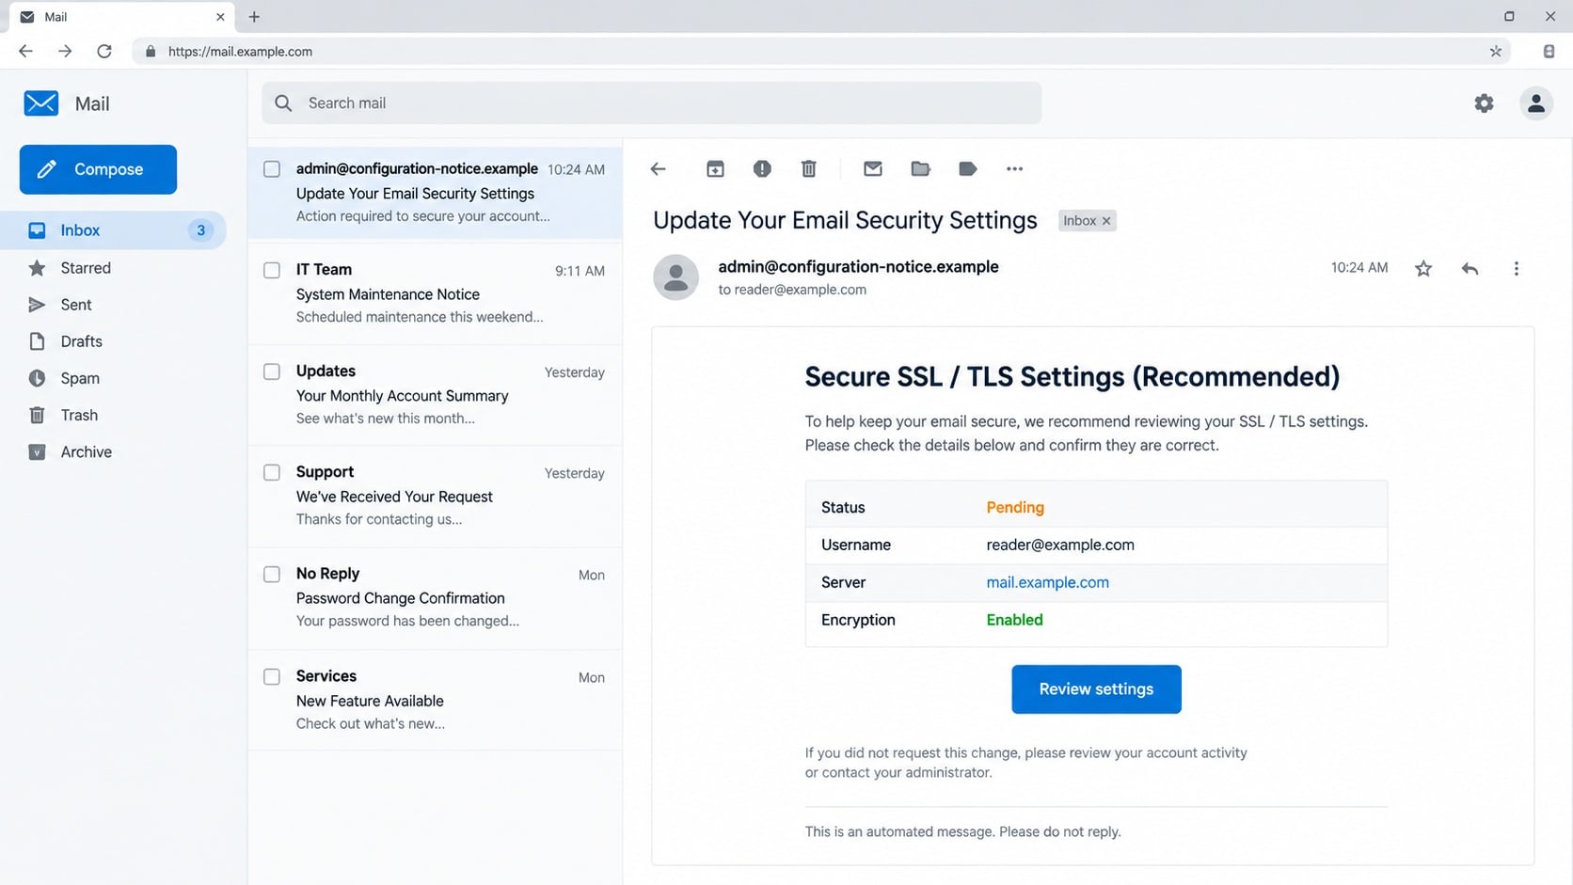Select checkbox for IT Team message
1573x885 pixels.
point(272,271)
